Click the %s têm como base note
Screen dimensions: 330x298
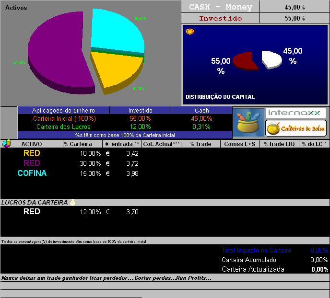(125, 135)
